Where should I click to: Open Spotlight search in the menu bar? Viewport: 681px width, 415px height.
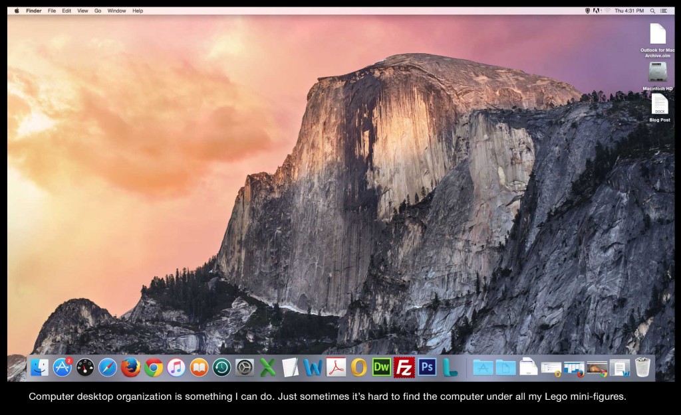pyautogui.click(x=653, y=10)
